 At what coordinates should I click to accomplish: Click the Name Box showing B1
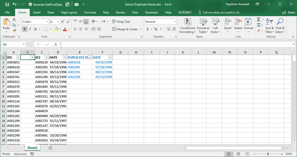pos(11,44)
